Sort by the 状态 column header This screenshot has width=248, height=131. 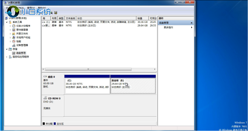(106, 18)
